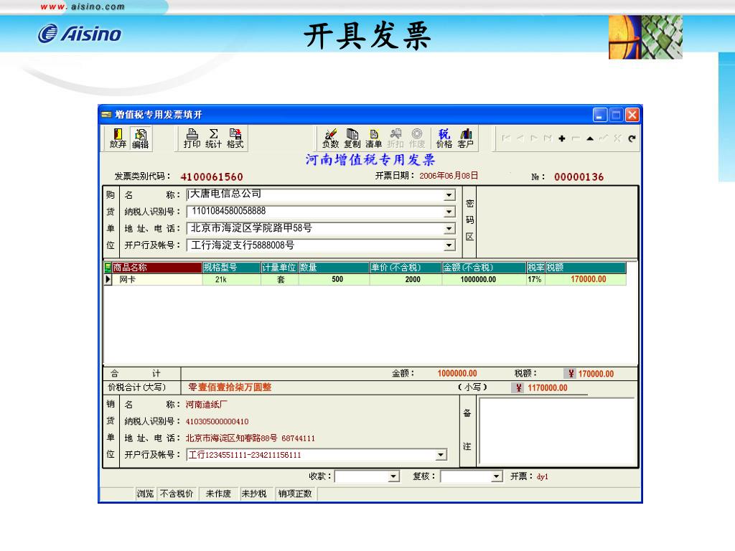The width and height of the screenshot is (735, 551).
Task: Delete a row with the minus navigator icon
Action: [576, 138]
